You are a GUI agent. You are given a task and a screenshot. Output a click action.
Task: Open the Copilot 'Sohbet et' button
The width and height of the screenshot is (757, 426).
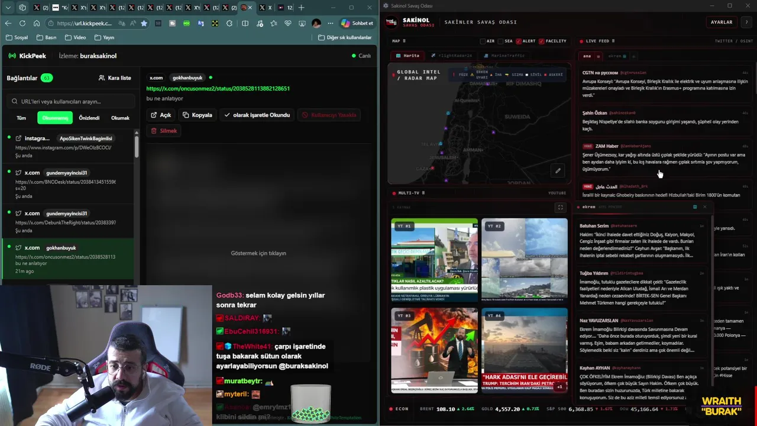[357, 23]
